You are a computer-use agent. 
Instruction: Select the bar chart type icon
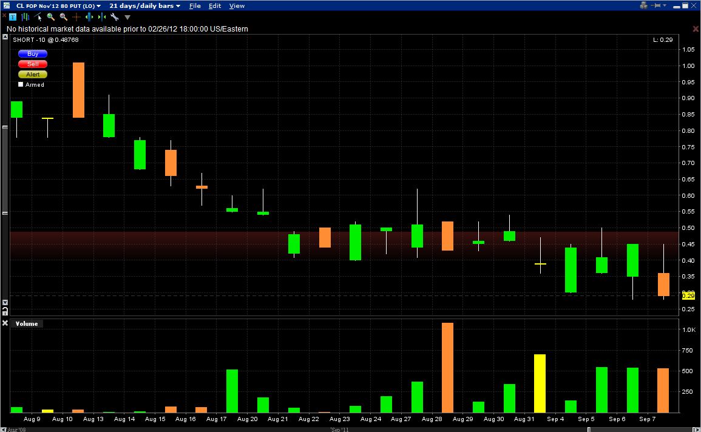coord(25,17)
